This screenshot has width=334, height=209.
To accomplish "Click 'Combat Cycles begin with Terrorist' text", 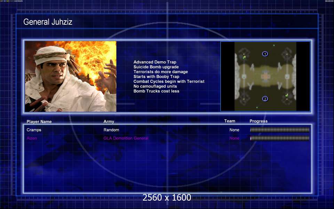I will click(169, 82).
